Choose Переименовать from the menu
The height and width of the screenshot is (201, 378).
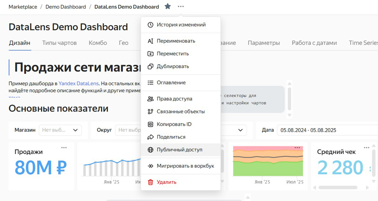181,41
